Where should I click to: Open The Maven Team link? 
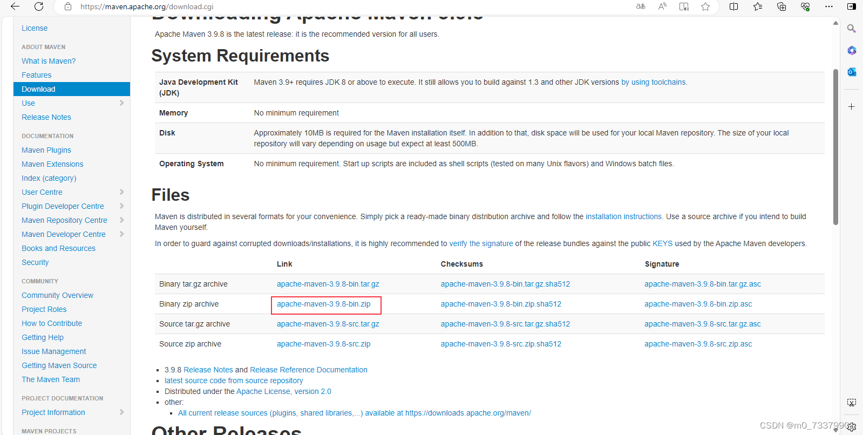(x=51, y=379)
